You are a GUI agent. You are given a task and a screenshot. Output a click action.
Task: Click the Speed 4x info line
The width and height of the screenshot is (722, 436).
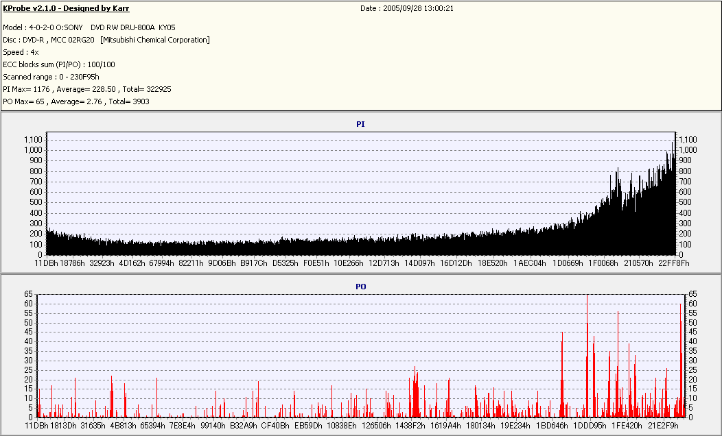pos(21,52)
